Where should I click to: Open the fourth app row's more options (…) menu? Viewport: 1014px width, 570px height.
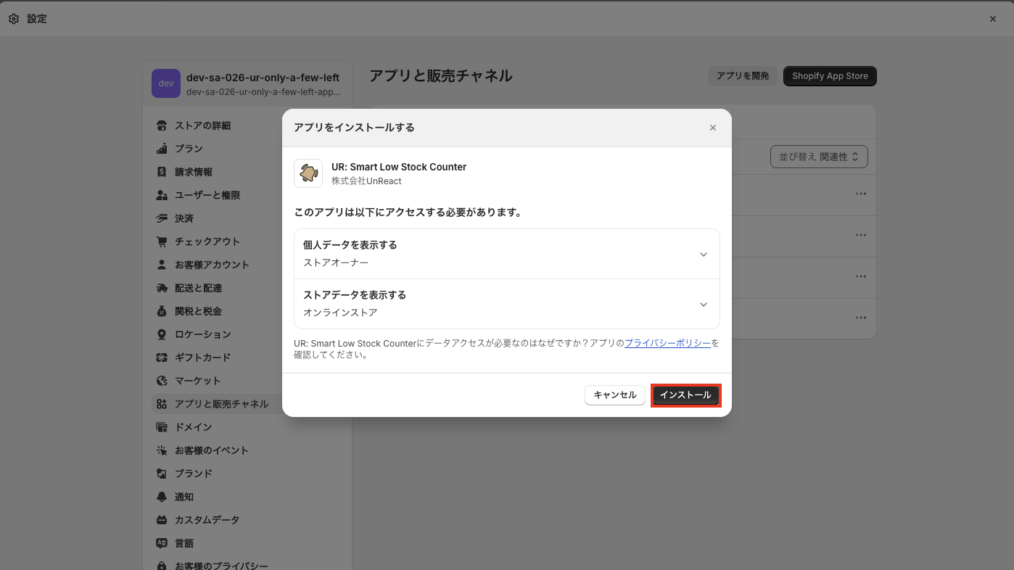point(861,318)
